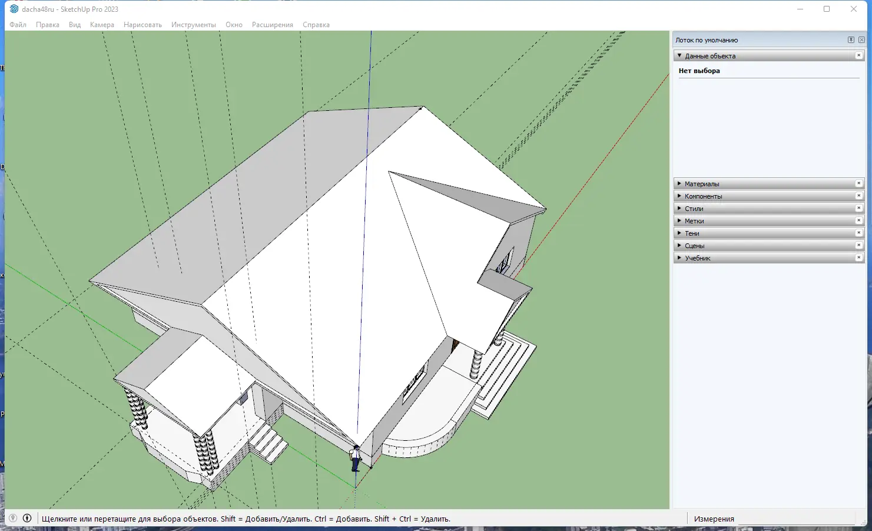Close the Учебник panel
The width and height of the screenshot is (872, 531).
tap(858, 258)
